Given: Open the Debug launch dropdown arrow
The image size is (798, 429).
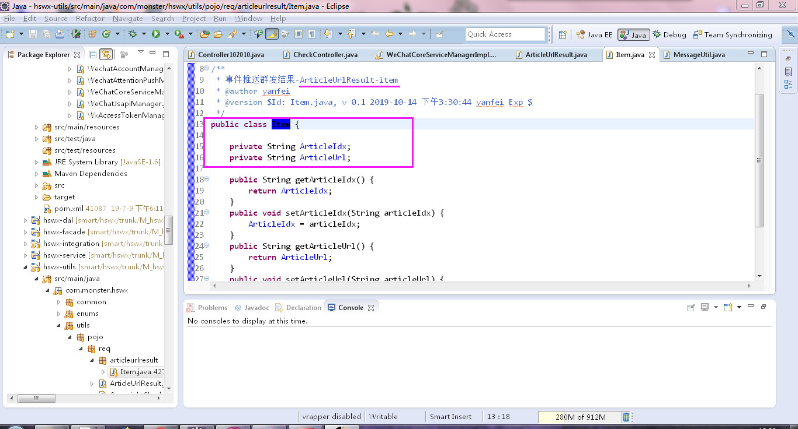Looking at the screenshot, I should coord(144,34).
